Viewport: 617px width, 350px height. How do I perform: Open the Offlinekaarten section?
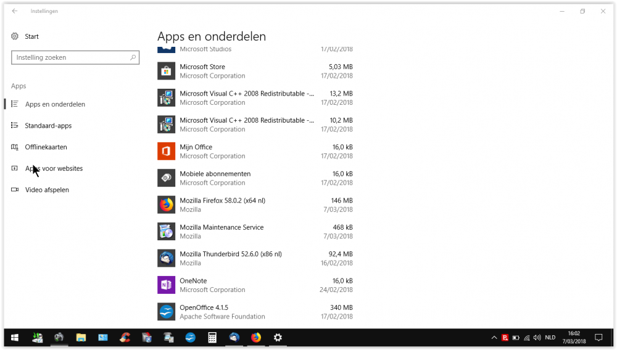click(x=46, y=147)
